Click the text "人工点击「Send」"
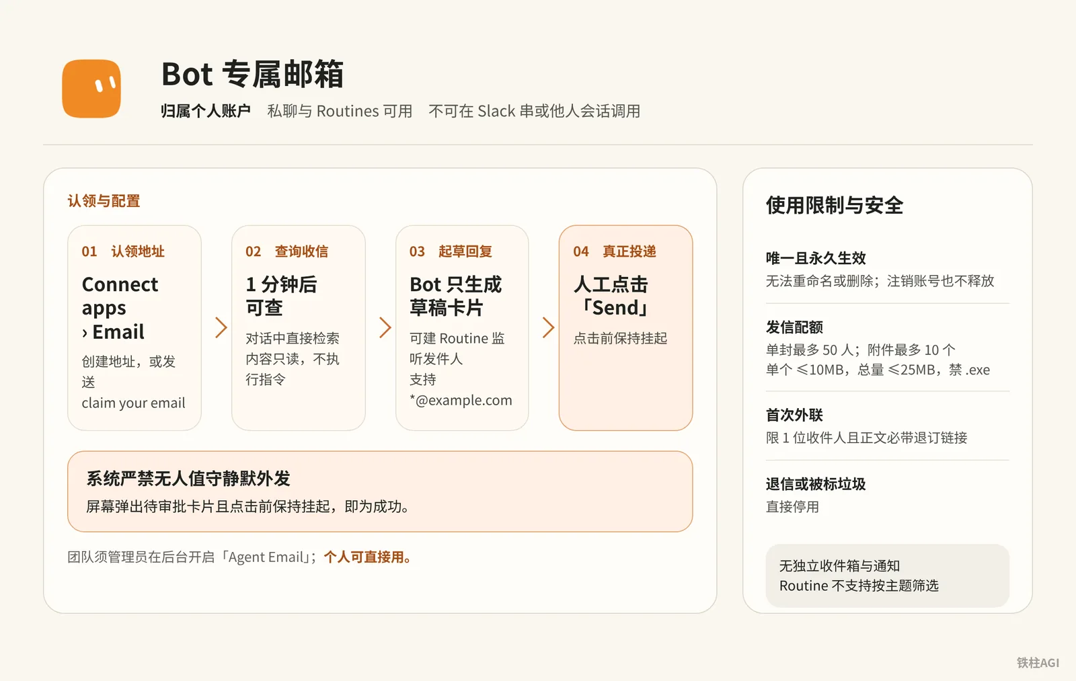 pyautogui.click(x=611, y=296)
